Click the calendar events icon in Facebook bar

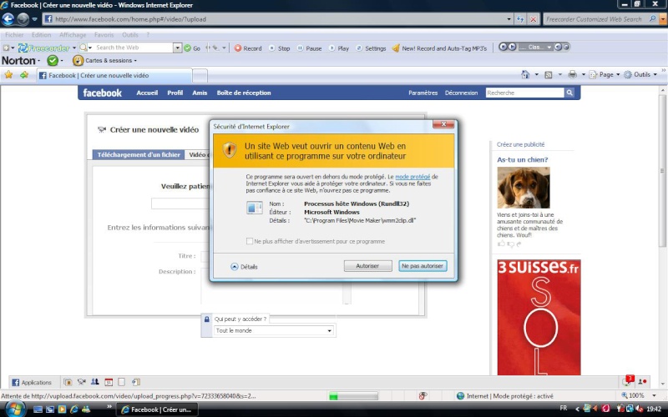click(x=109, y=382)
